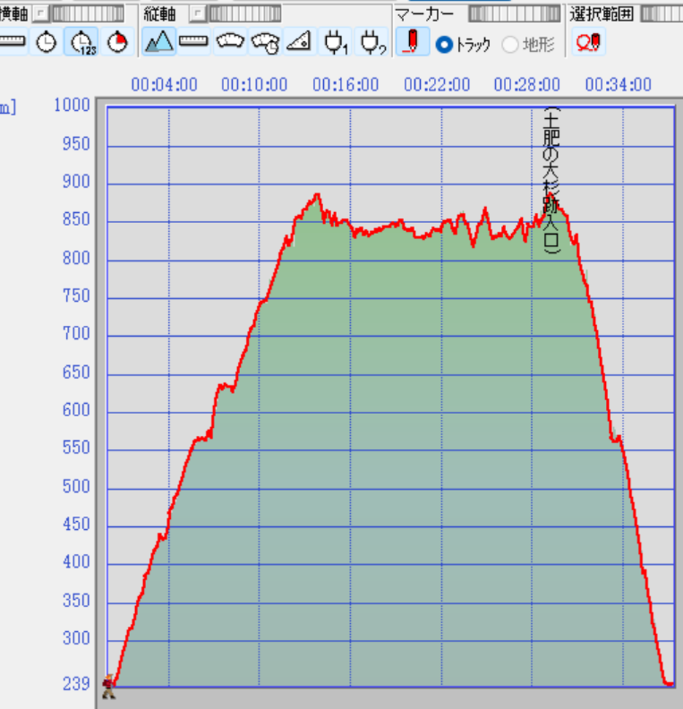Click the 00:10:00 time axis label
The image size is (683, 709).
click(254, 84)
